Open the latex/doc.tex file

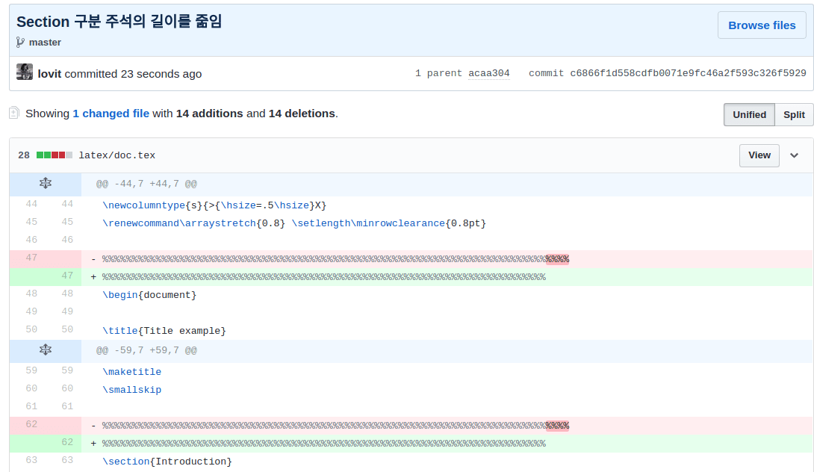(116, 155)
